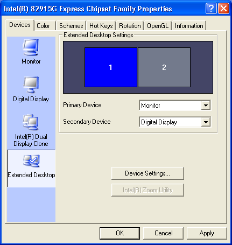Switch to the OpenGL tab
Viewport: 232px width, 245px height.
(x=158, y=26)
